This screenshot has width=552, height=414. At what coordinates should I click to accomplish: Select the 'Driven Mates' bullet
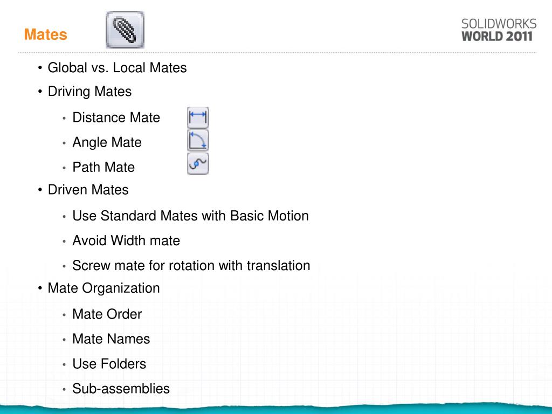coord(88,190)
